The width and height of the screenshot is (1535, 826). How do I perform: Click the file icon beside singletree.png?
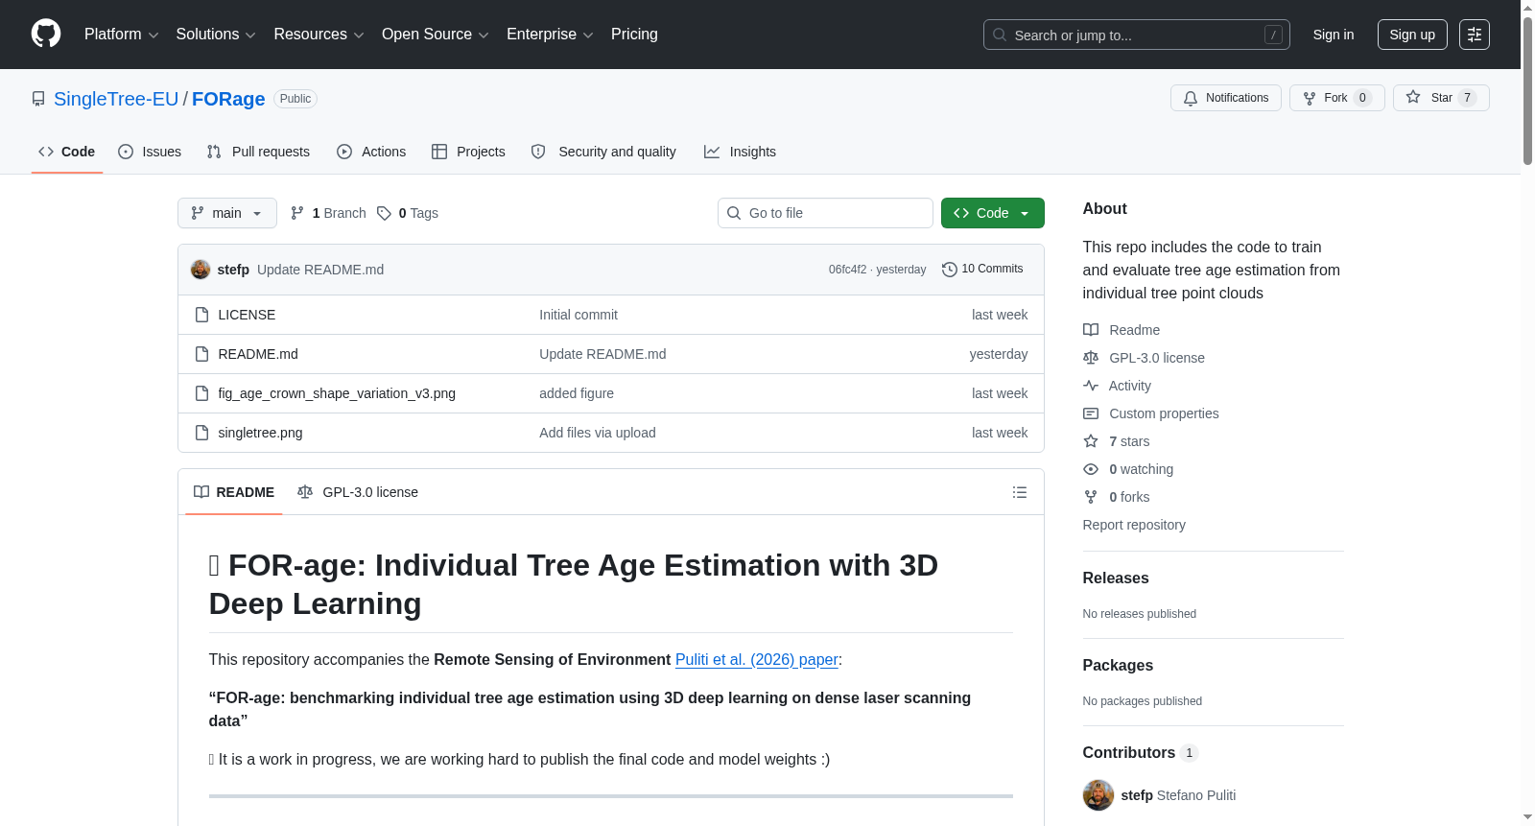[x=201, y=433]
